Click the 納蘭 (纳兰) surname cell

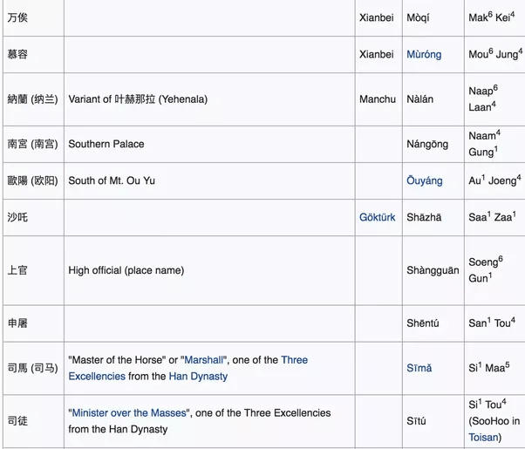pyautogui.click(x=33, y=99)
